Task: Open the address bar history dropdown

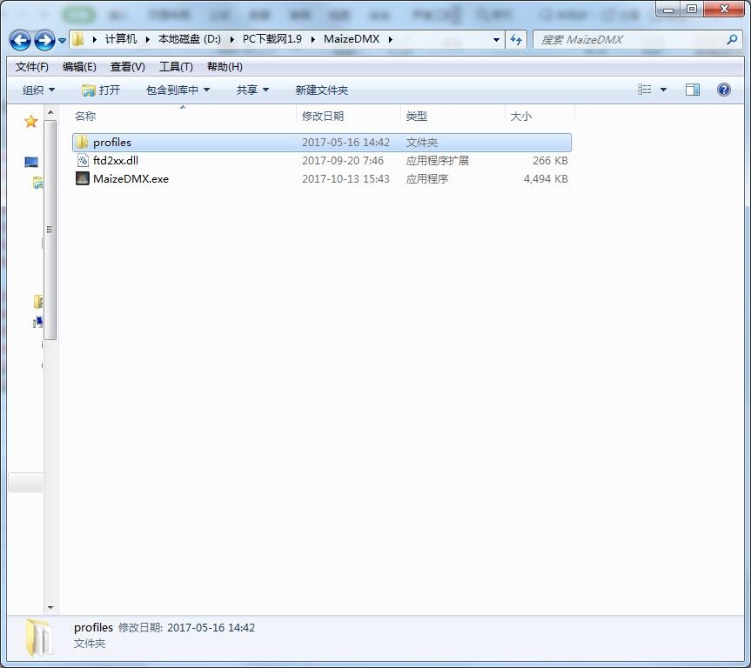Action: 496,40
